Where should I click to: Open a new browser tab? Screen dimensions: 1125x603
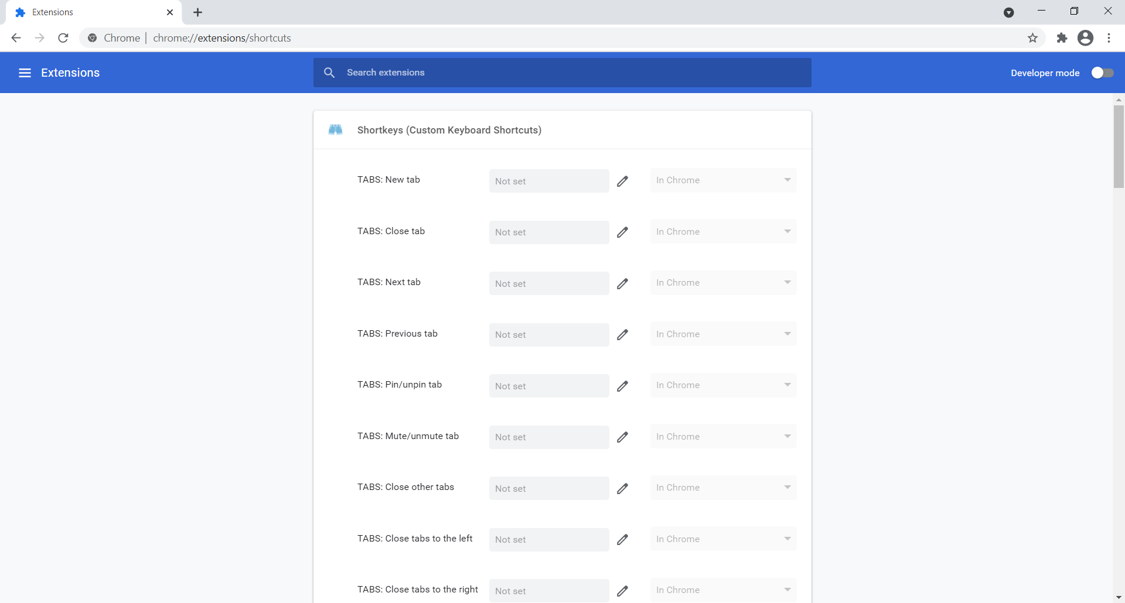coord(198,12)
